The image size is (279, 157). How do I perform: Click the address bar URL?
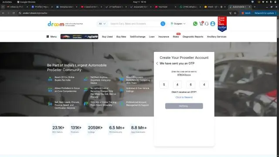click(35, 13)
